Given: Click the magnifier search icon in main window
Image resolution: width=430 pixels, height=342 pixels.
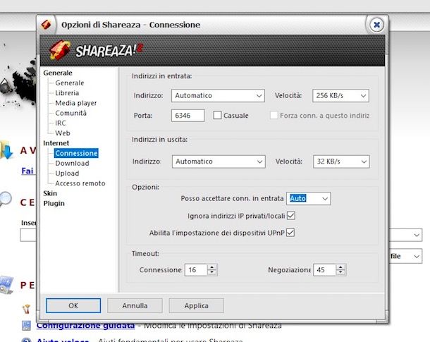Looking at the screenshot, I should pos(6,199).
